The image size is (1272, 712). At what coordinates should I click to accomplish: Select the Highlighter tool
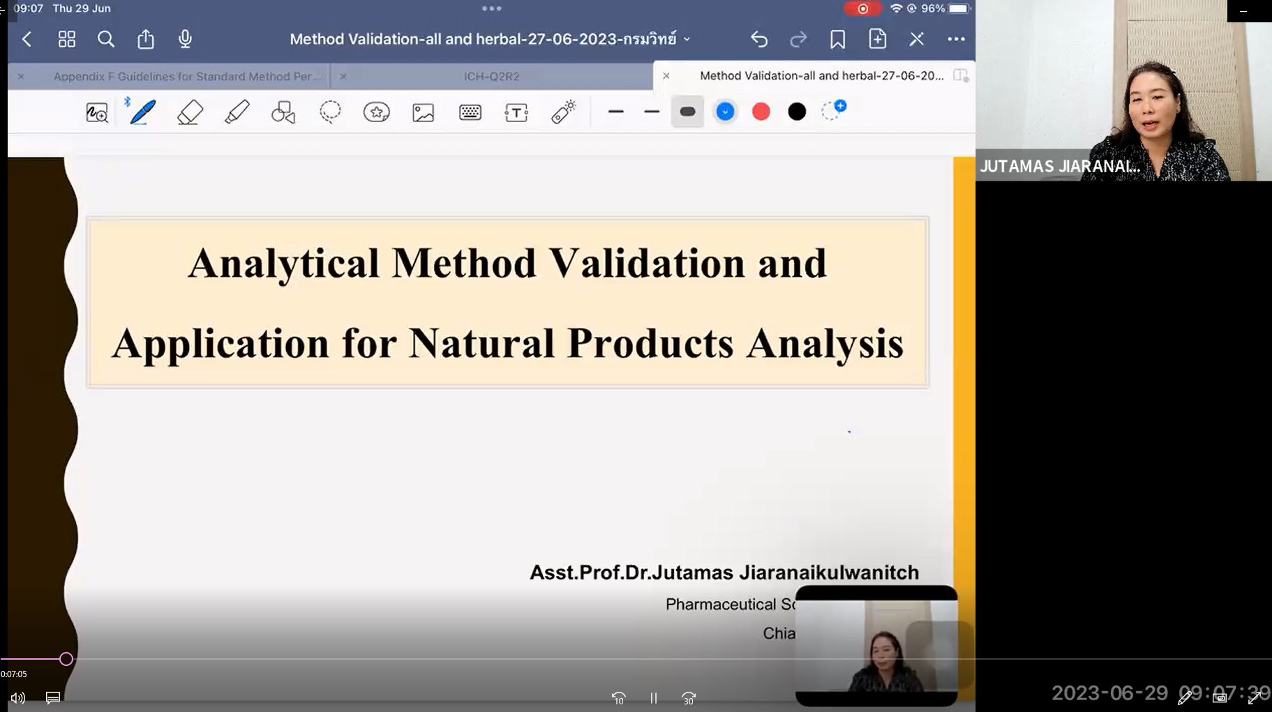(x=237, y=112)
